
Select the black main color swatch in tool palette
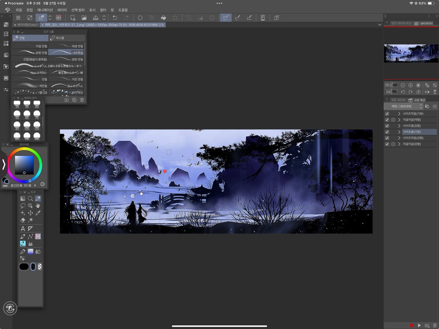pyautogui.click(x=24, y=266)
